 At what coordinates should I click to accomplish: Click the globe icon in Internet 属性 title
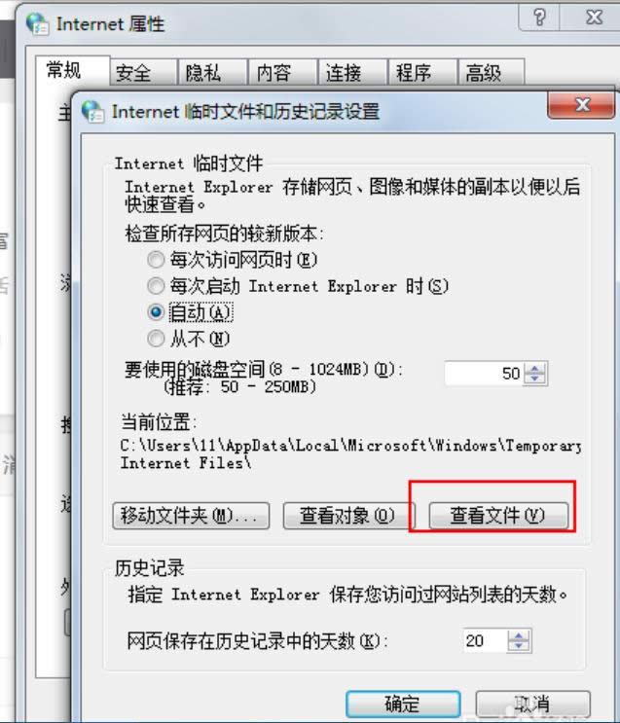coord(37,23)
